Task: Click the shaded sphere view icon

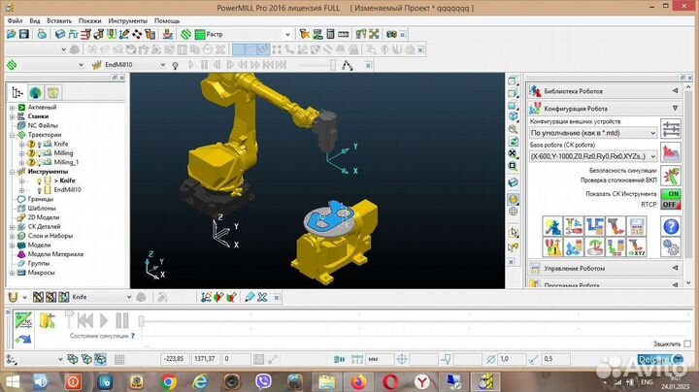Action: coord(514,199)
